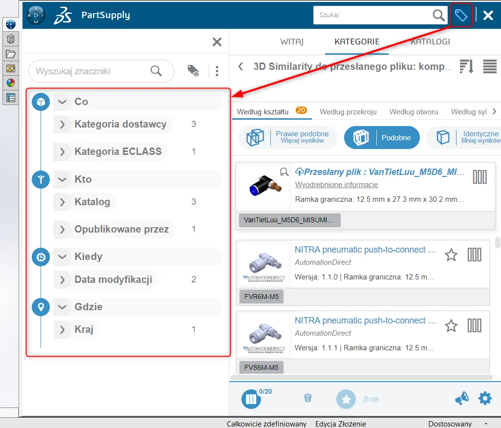501x428 pixels.
Task: Select Według kształtu tab
Action: (x=262, y=112)
